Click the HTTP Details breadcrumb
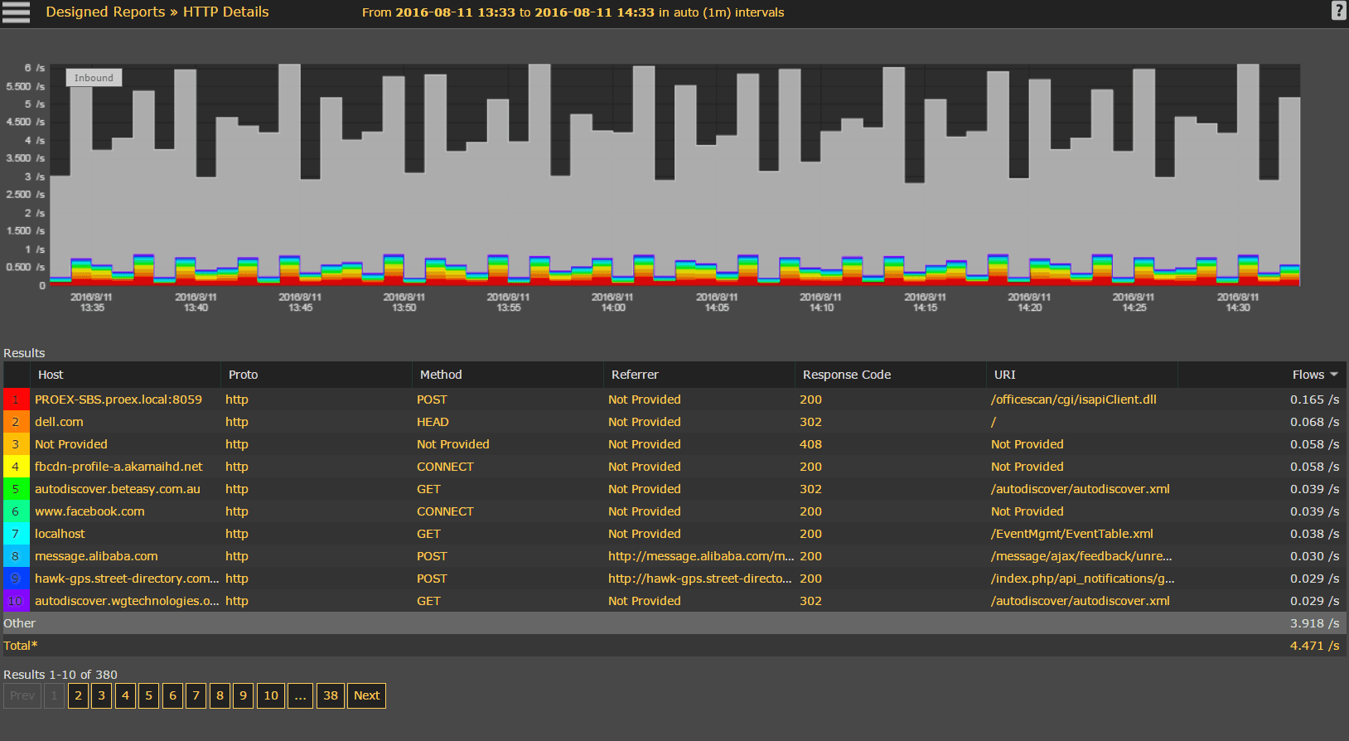 (225, 12)
